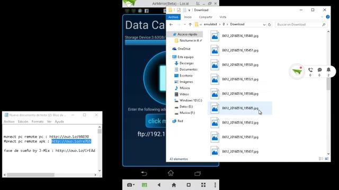This screenshot has height=190, width=339.
Task: Tap Android outlined home button on phone
Action: [171, 173]
